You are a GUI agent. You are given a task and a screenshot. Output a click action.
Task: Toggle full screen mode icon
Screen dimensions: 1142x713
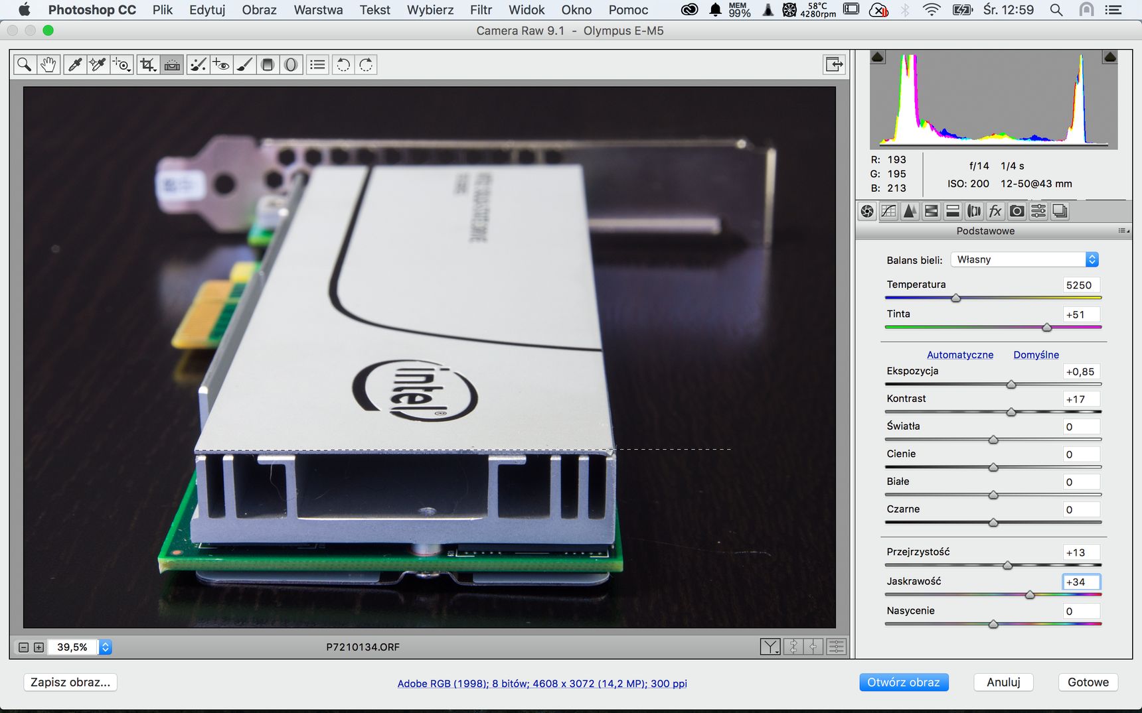click(x=834, y=64)
